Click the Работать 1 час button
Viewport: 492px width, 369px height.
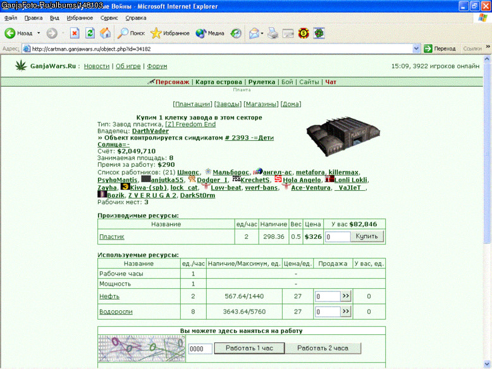(x=249, y=348)
